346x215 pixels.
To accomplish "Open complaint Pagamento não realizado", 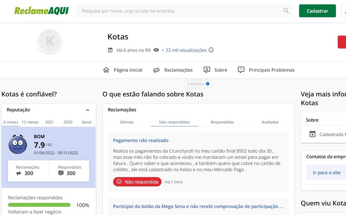I will coord(141,140).
